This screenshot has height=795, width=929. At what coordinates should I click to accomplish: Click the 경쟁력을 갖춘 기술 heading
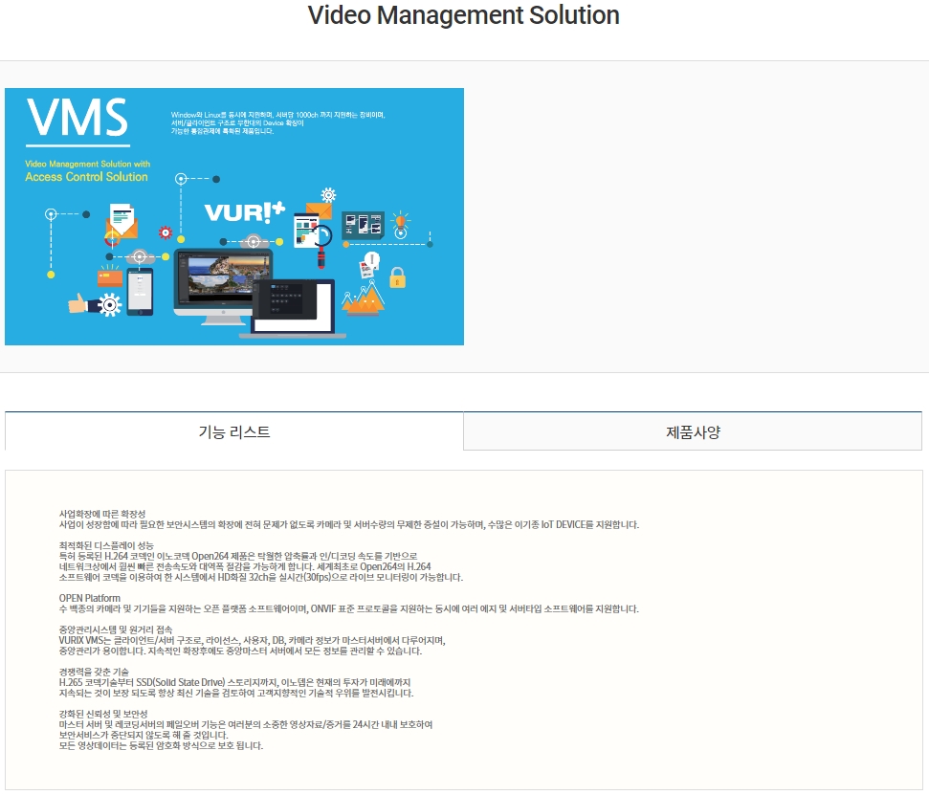(94, 672)
